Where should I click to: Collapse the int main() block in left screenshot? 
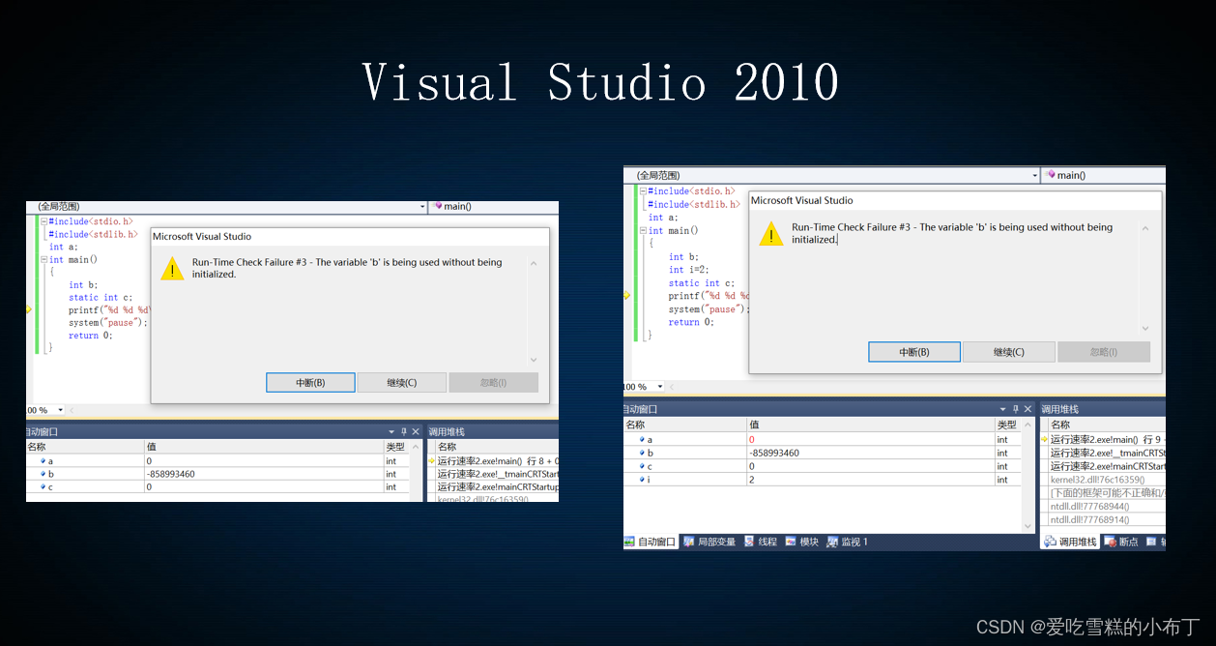pos(43,259)
